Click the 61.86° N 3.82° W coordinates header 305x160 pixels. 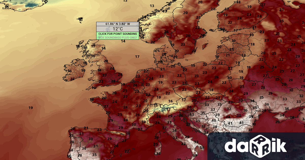coord(117,24)
